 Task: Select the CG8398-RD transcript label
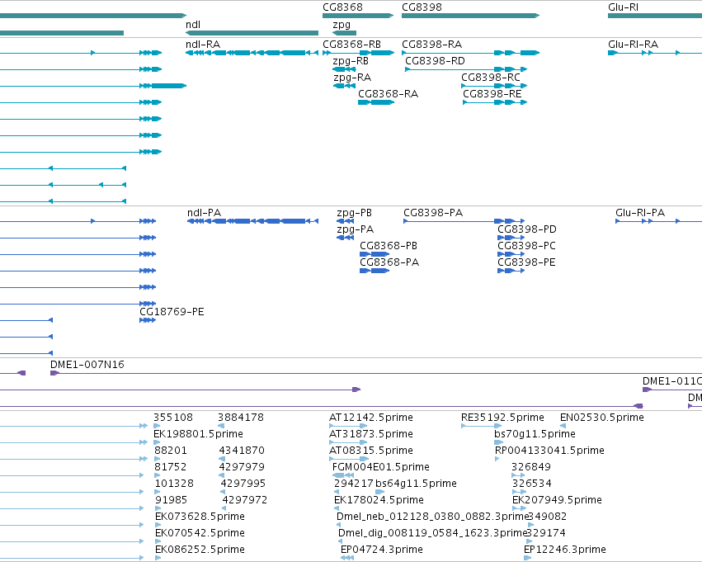[435, 61]
